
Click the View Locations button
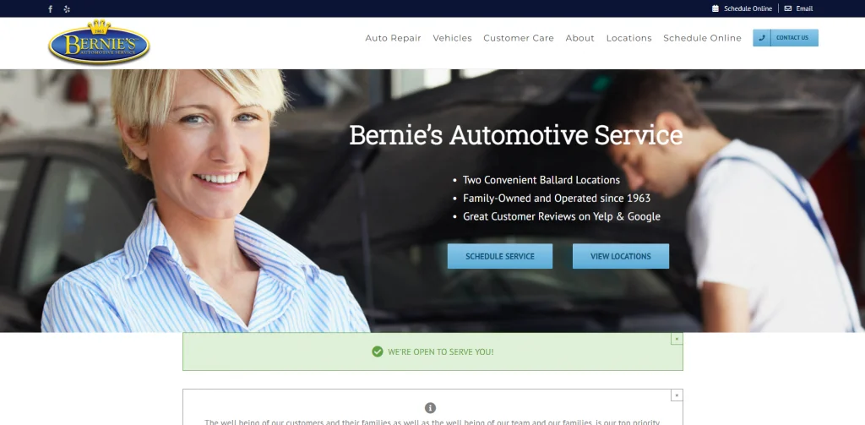[621, 256]
